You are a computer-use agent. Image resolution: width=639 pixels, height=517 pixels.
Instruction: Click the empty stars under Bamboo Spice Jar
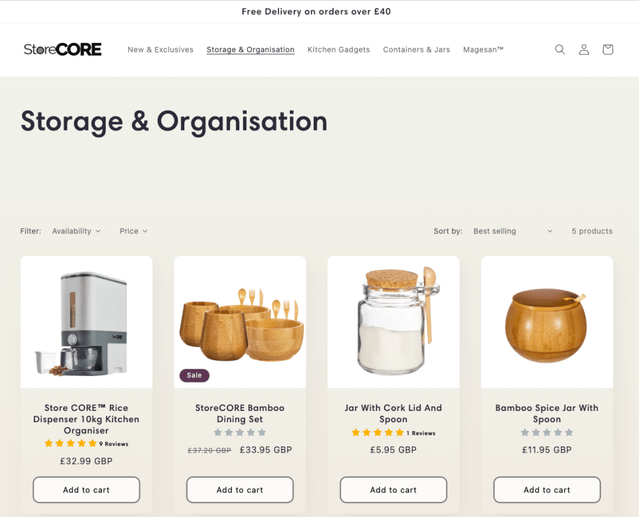click(547, 432)
